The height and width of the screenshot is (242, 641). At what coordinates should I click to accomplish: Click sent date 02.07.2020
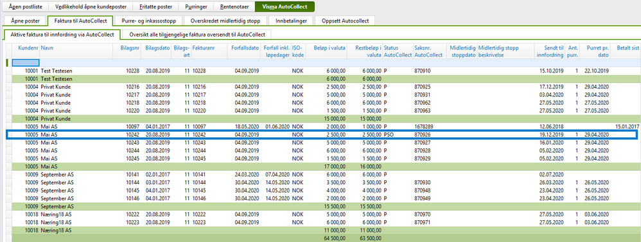(x=552, y=174)
